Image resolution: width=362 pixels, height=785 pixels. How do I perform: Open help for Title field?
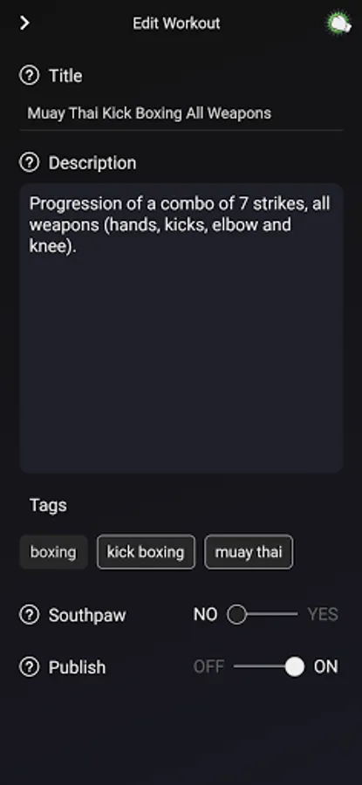point(29,76)
